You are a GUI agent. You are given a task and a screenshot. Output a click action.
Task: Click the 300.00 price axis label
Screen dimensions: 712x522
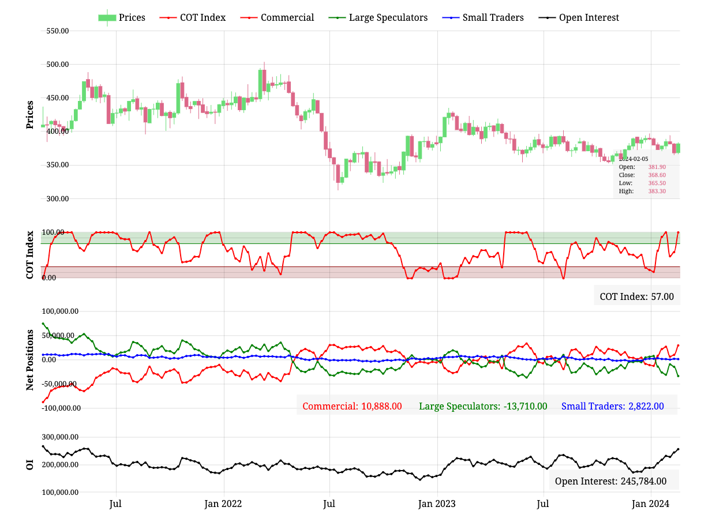(x=58, y=198)
